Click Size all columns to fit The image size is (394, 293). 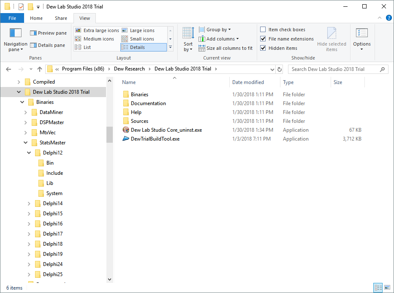226,48
